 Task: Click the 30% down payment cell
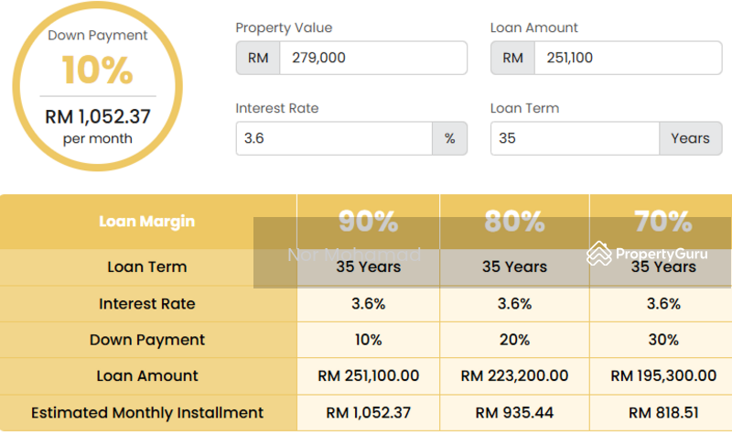(662, 340)
